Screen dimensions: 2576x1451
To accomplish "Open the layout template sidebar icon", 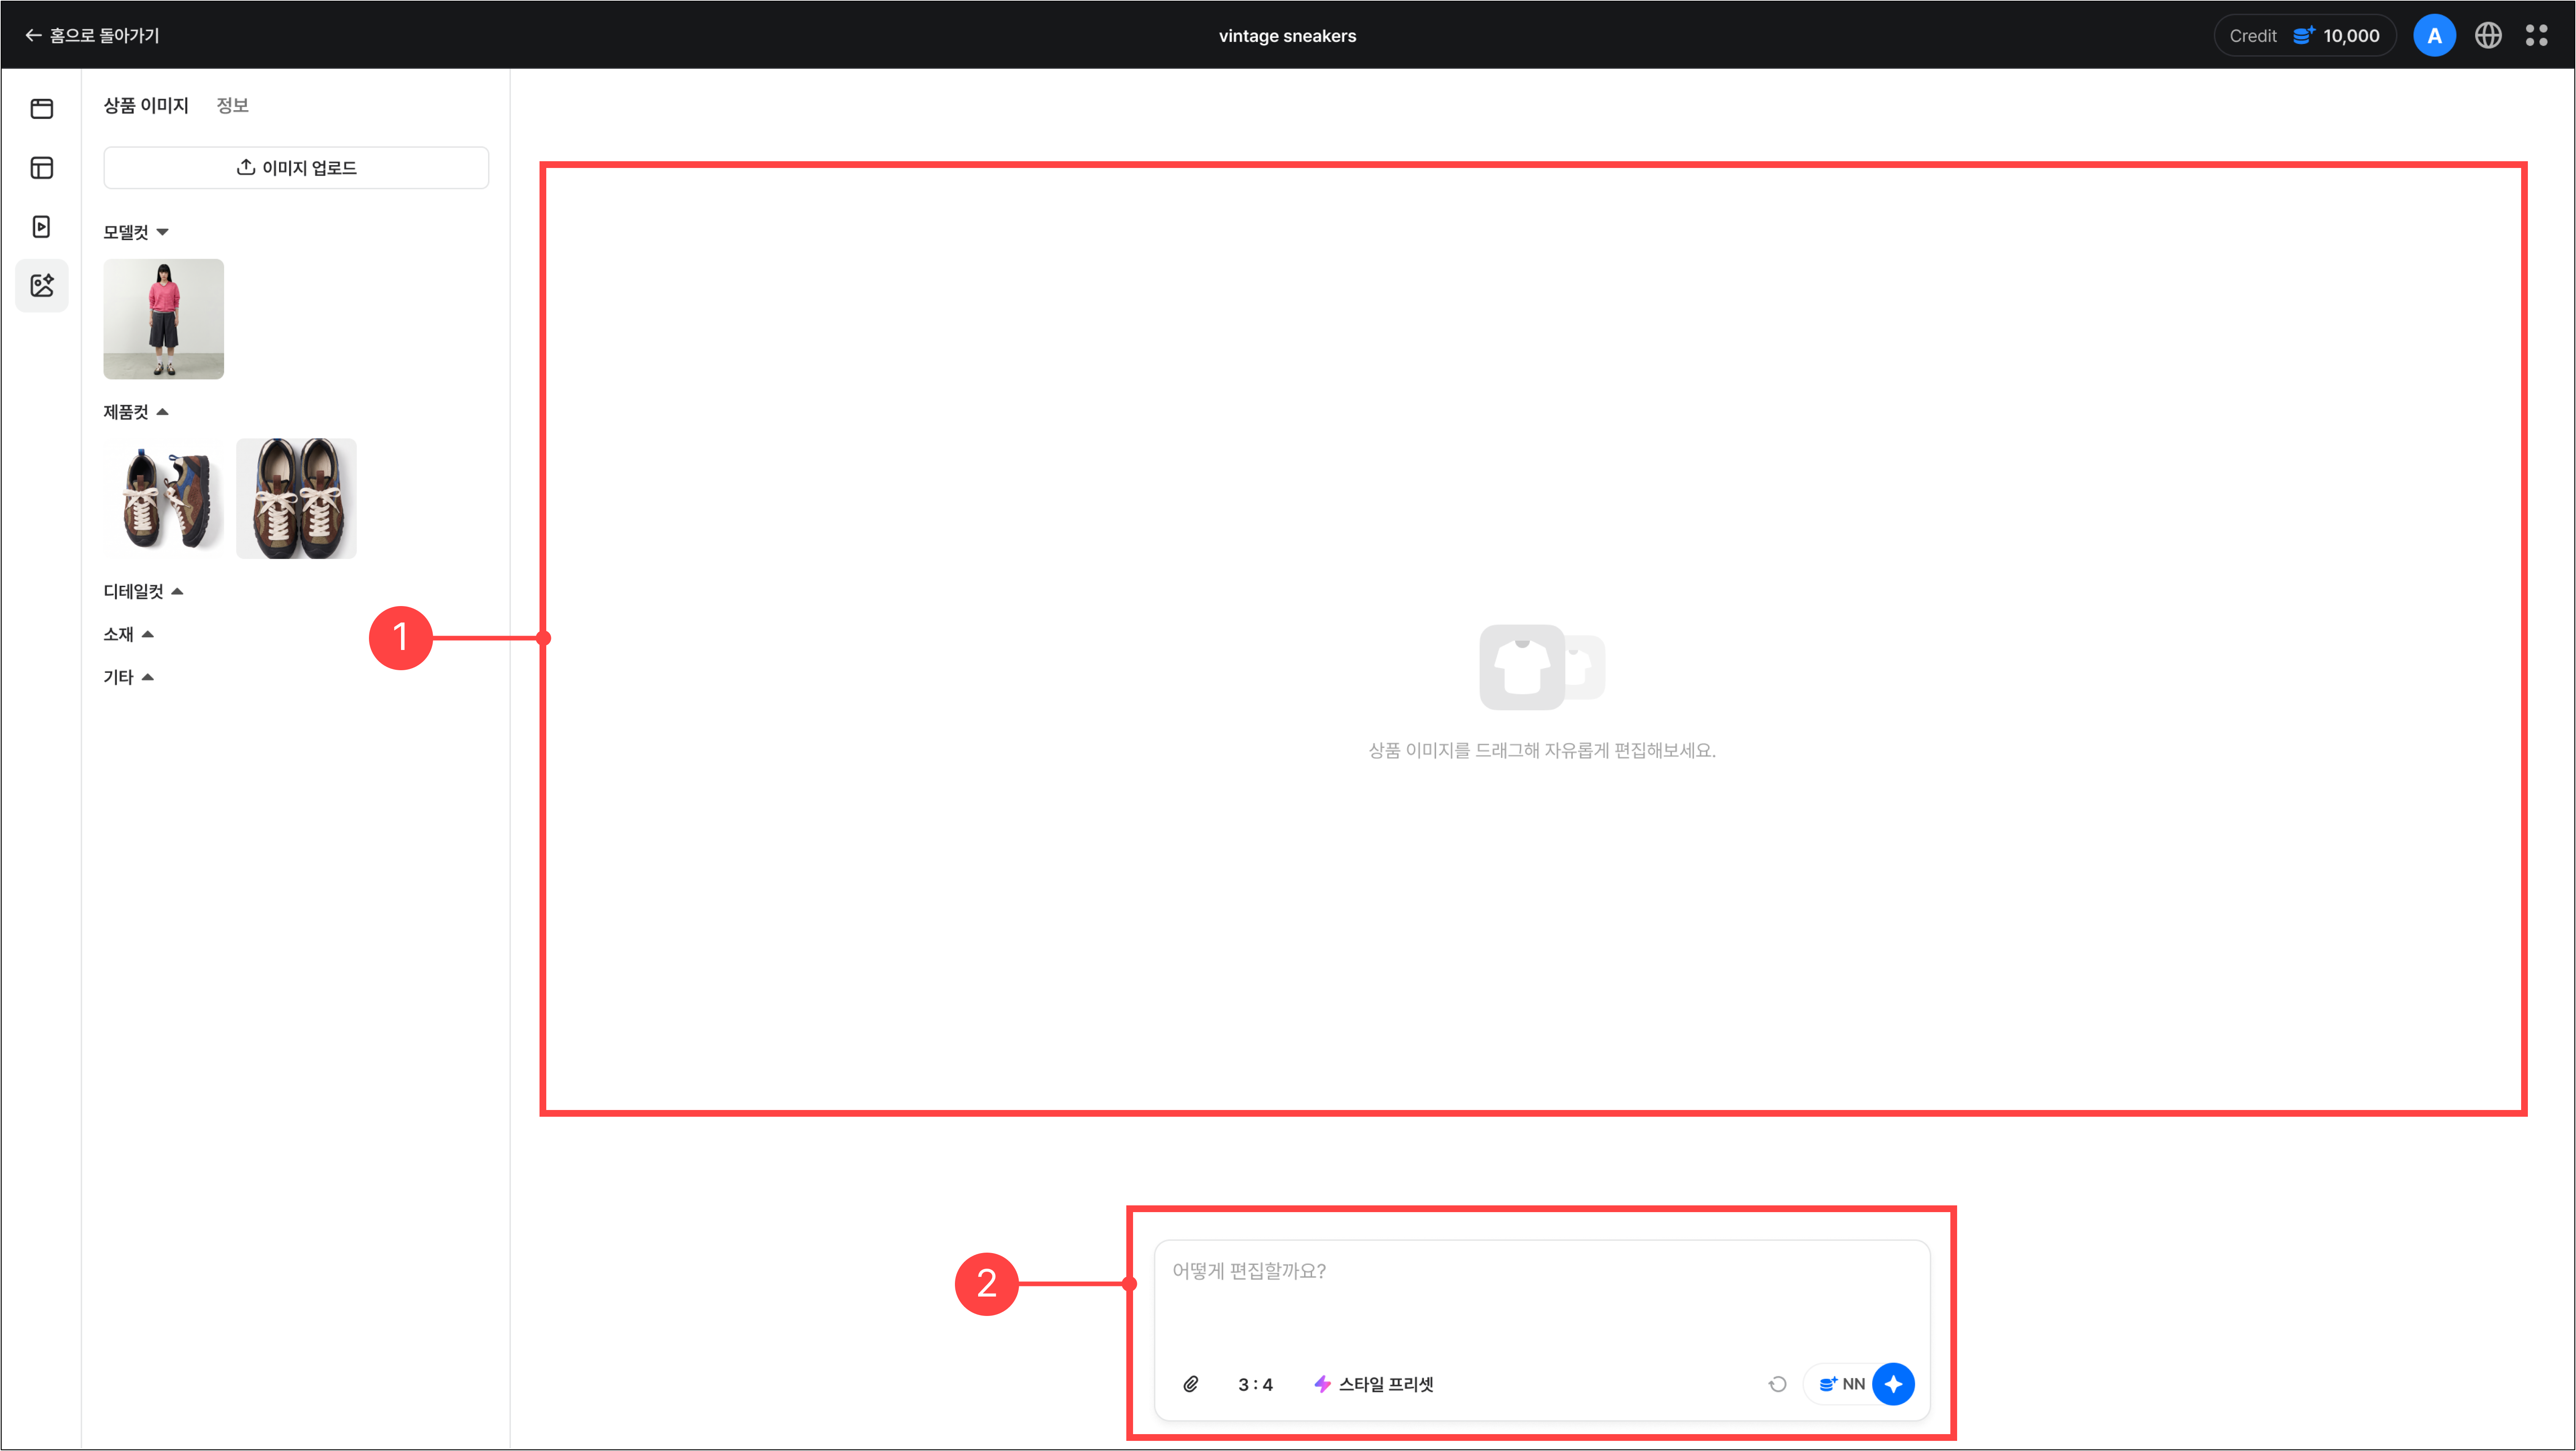I will tap(42, 167).
